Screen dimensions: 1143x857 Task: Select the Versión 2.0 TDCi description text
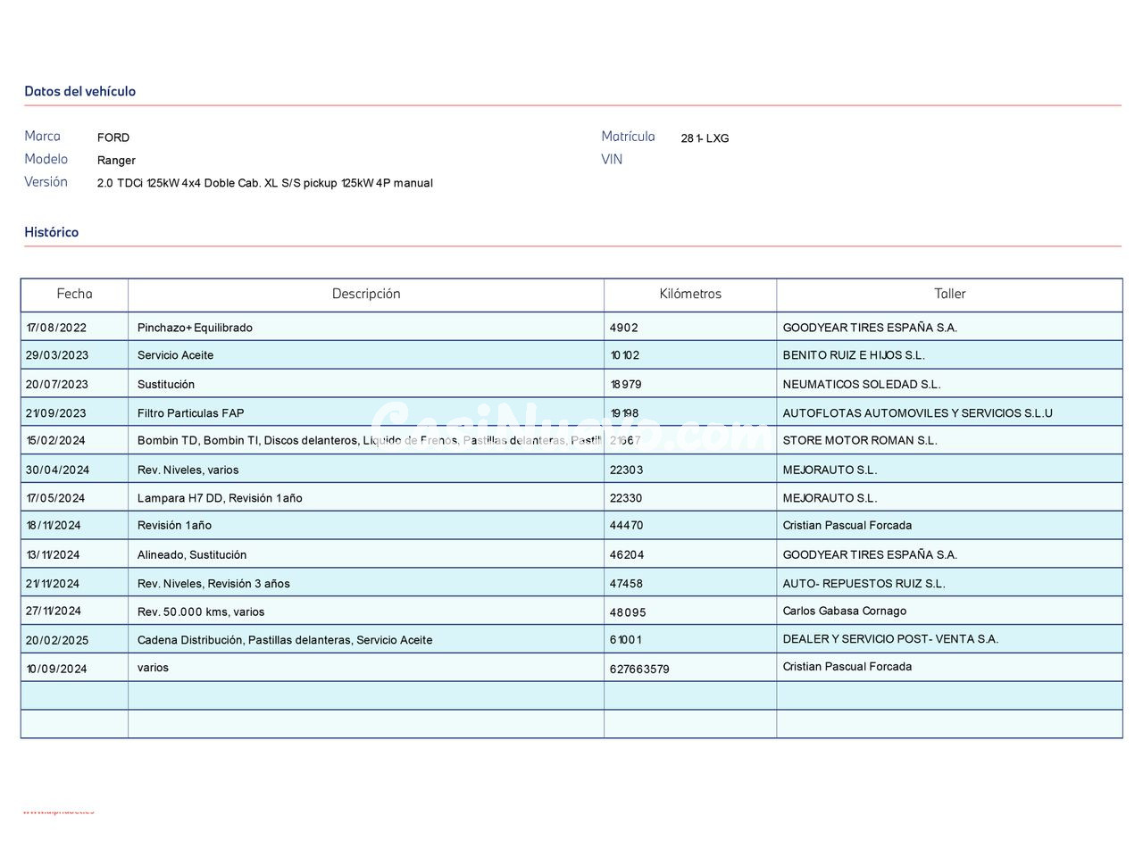pyautogui.click(x=264, y=183)
